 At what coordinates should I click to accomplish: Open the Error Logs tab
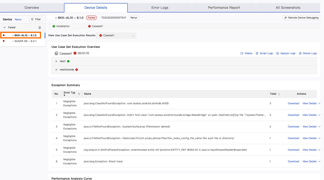pyautogui.click(x=160, y=8)
